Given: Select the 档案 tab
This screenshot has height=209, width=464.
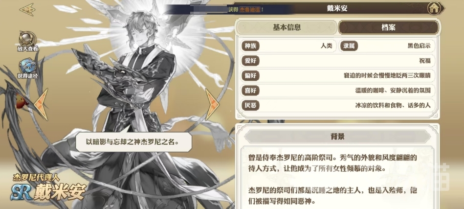Looking at the screenshot, I should click(389, 27).
